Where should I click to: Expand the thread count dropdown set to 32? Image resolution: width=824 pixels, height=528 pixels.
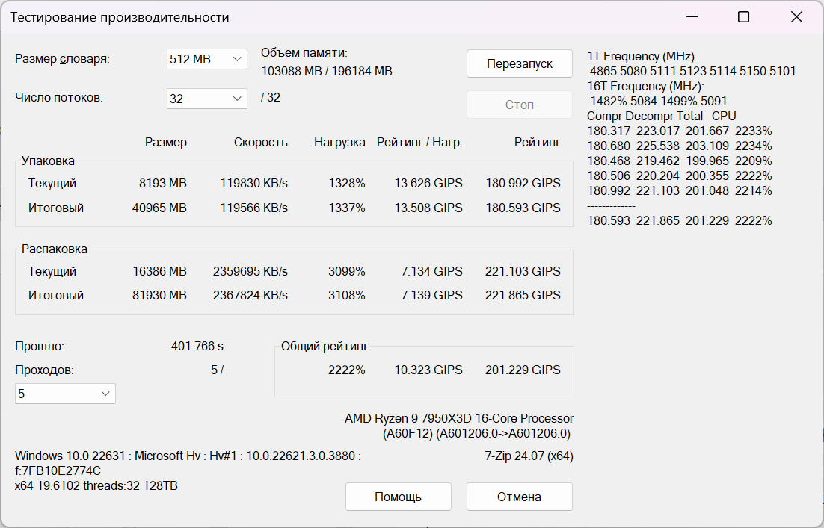(207, 98)
